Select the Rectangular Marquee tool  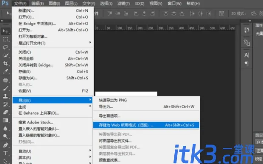6,39
